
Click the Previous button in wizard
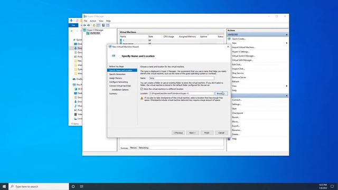click(x=178, y=132)
